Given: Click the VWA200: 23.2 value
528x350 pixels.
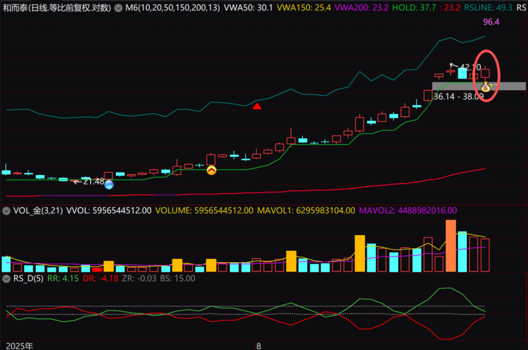Looking at the screenshot, I should point(362,8).
